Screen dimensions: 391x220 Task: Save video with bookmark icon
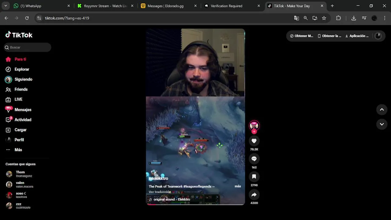254,177
